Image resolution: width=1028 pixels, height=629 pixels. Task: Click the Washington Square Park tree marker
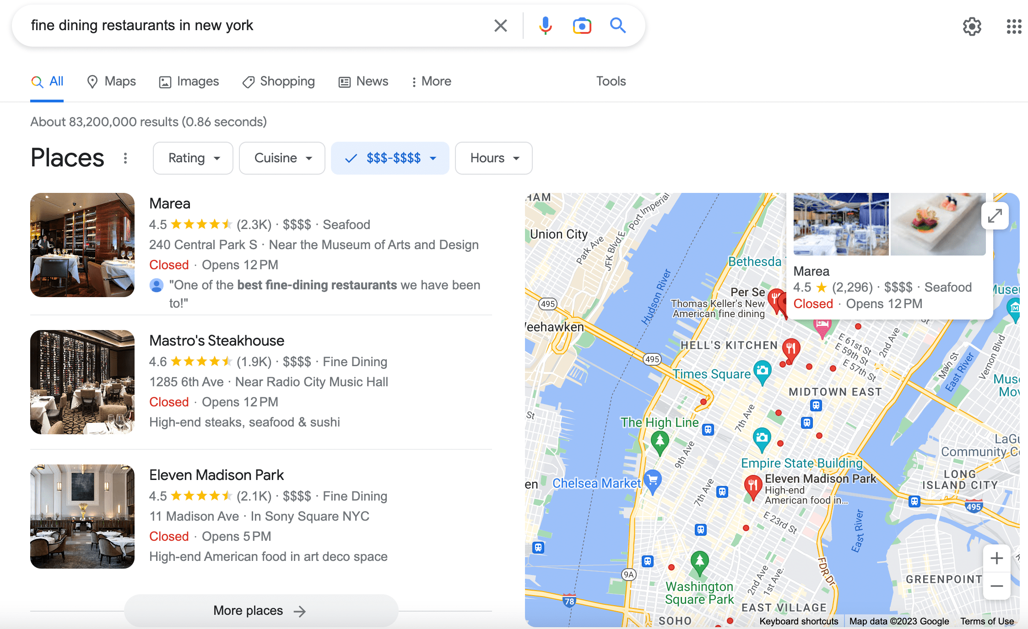tap(699, 563)
